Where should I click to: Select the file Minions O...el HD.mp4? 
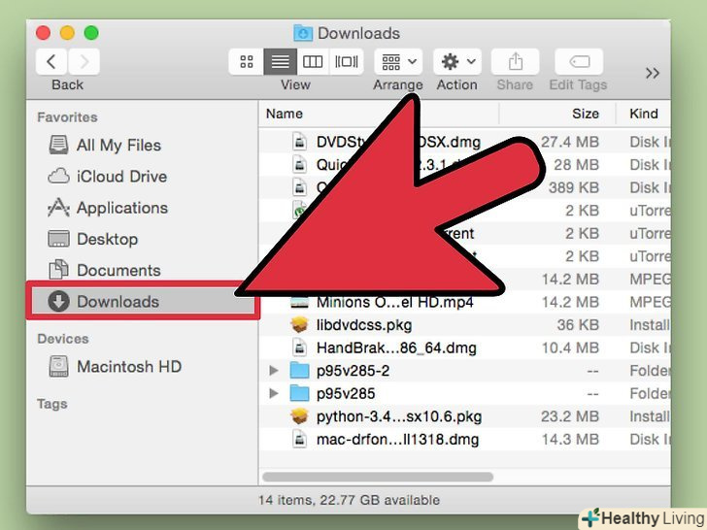click(395, 302)
